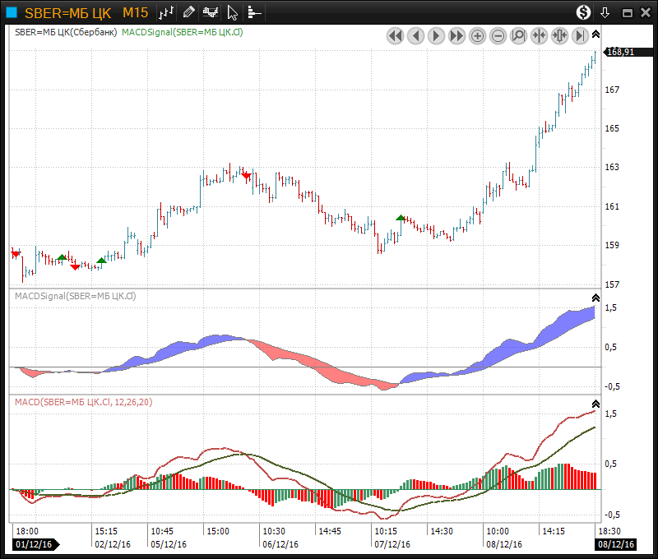The image size is (658, 559).
Task: Click the dollar sign trade icon
Action: [583, 12]
